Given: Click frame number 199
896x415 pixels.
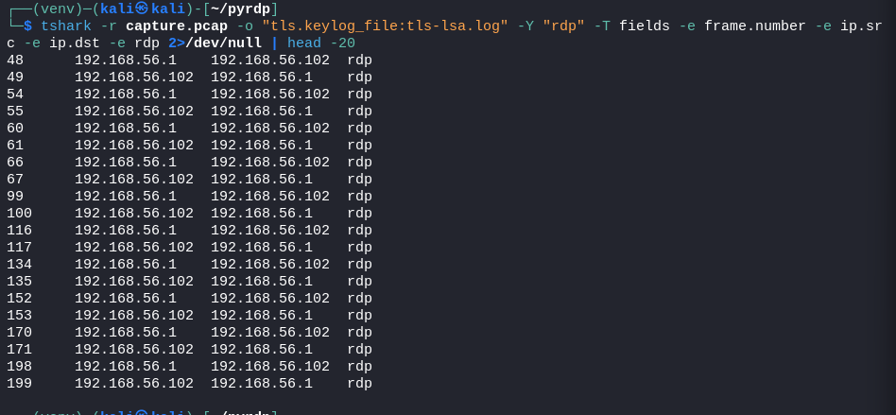Looking at the screenshot, I should [x=20, y=384].
